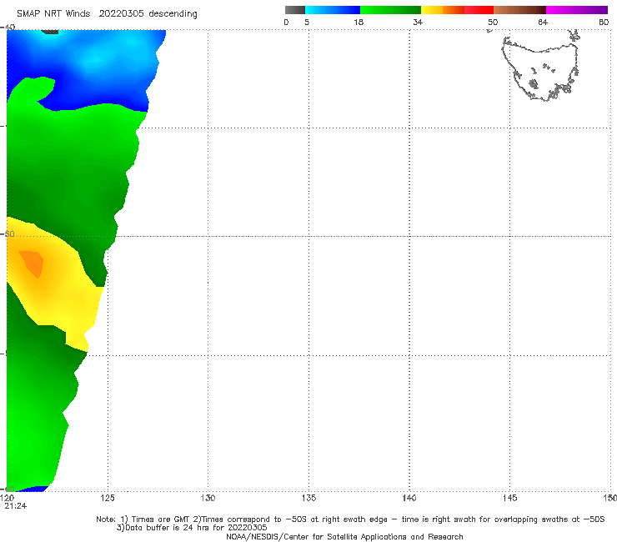
Task: Click the swath time label '21:24'
Action: [16, 506]
